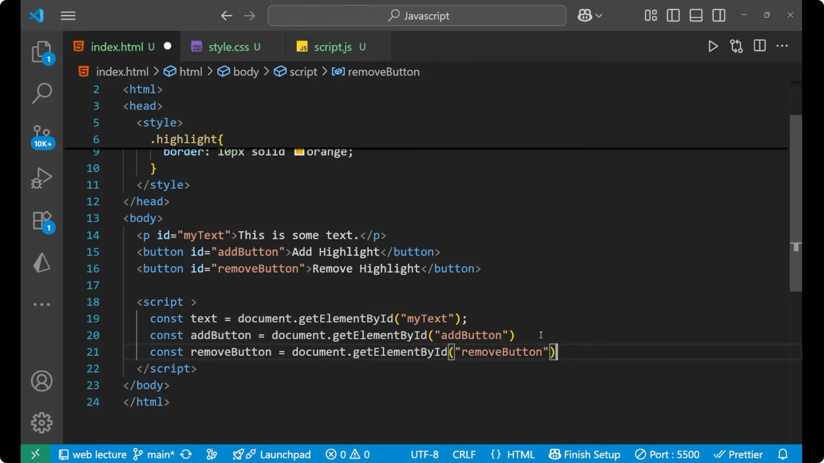The width and height of the screenshot is (824, 463).
Task: Open the hamburger application menu
Action: pyautogui.click(x=68, y=16)
